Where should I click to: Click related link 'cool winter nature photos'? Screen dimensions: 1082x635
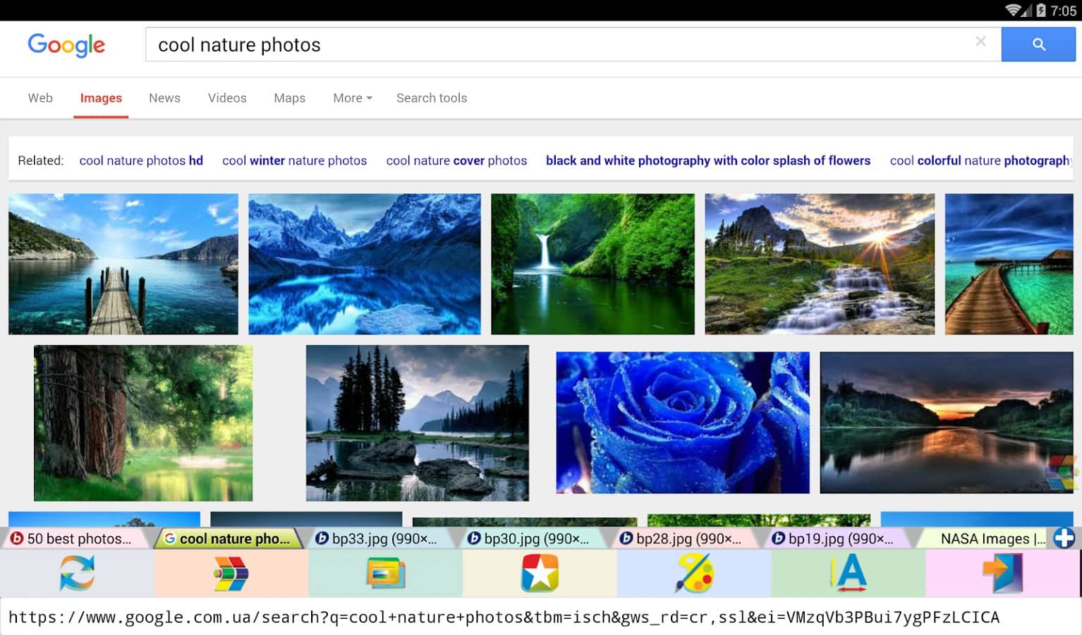[294, 161]
